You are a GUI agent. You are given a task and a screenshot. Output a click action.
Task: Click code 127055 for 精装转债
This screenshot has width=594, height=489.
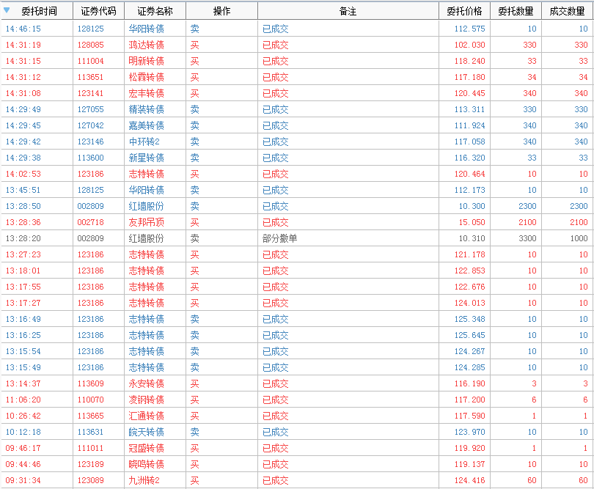click(90, 109)
